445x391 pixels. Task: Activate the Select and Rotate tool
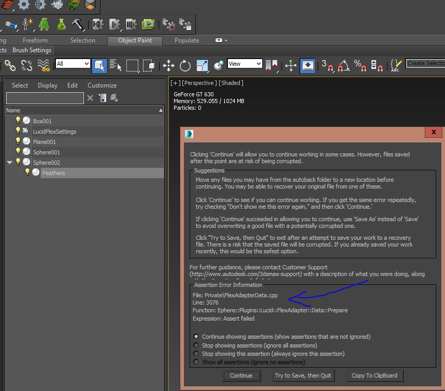185,65
